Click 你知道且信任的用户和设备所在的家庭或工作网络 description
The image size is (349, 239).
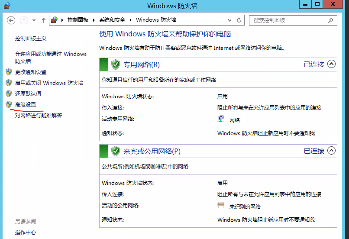(x=159, y=80)
